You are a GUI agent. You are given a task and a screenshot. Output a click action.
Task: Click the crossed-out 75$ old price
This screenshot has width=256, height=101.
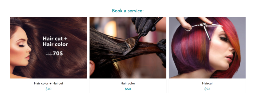(x=49, y=54)
